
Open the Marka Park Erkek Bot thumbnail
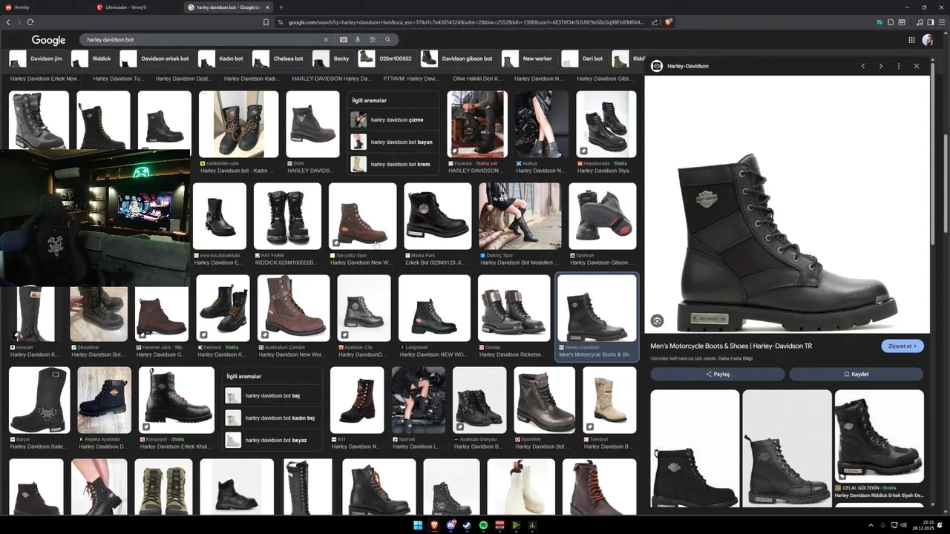[x=437, y=217]
